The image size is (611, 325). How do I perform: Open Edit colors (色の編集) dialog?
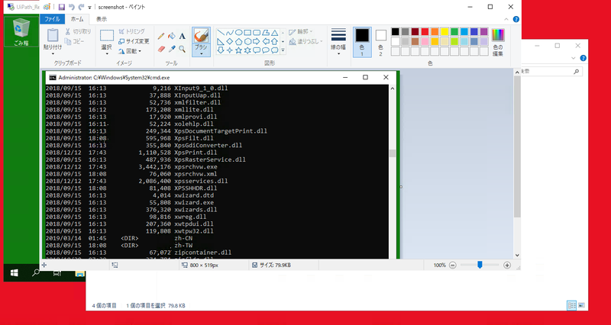(x=498, y=42)
